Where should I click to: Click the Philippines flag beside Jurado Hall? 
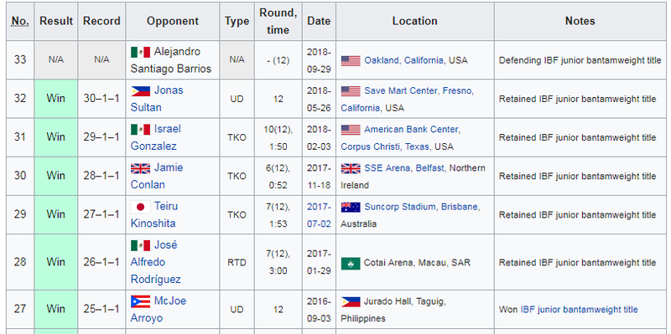(351, 302)
